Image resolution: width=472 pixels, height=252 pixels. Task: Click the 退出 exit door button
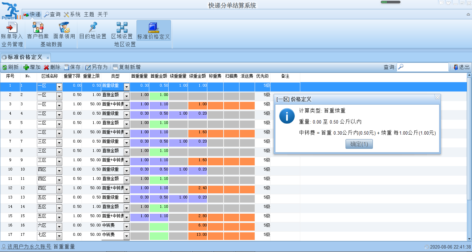click(462, 67)
